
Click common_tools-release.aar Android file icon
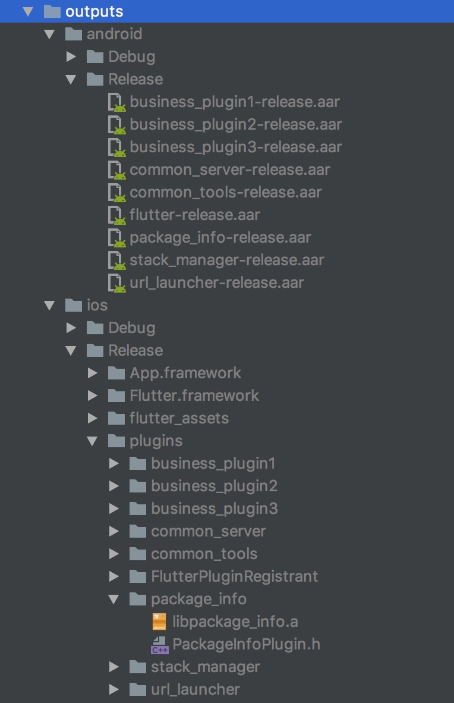coord(117,193)
